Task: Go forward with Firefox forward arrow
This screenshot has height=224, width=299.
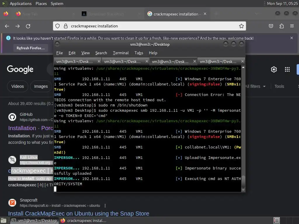Action: [18, 26]
